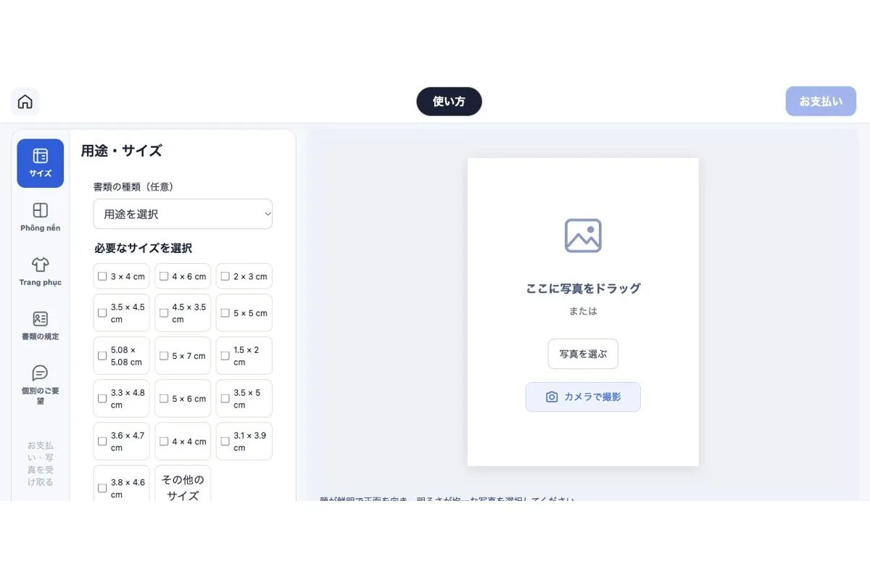Check the 5 × 7 cm size
Screen dimensions: 870x580
pyautogui.click(x=164, y=356)
